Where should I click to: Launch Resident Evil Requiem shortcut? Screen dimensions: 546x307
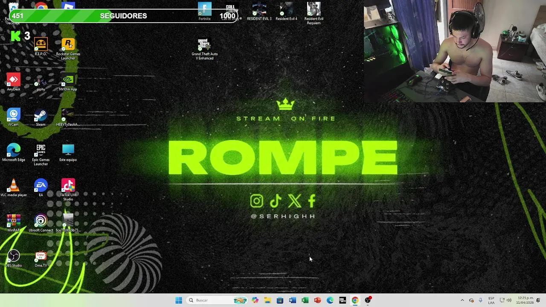(314, 13)
